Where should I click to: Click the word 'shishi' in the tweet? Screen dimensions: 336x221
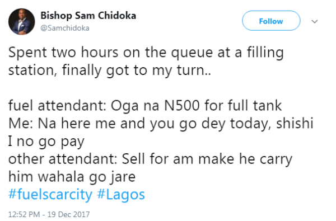pyautogui.click(x=295, y=123)
